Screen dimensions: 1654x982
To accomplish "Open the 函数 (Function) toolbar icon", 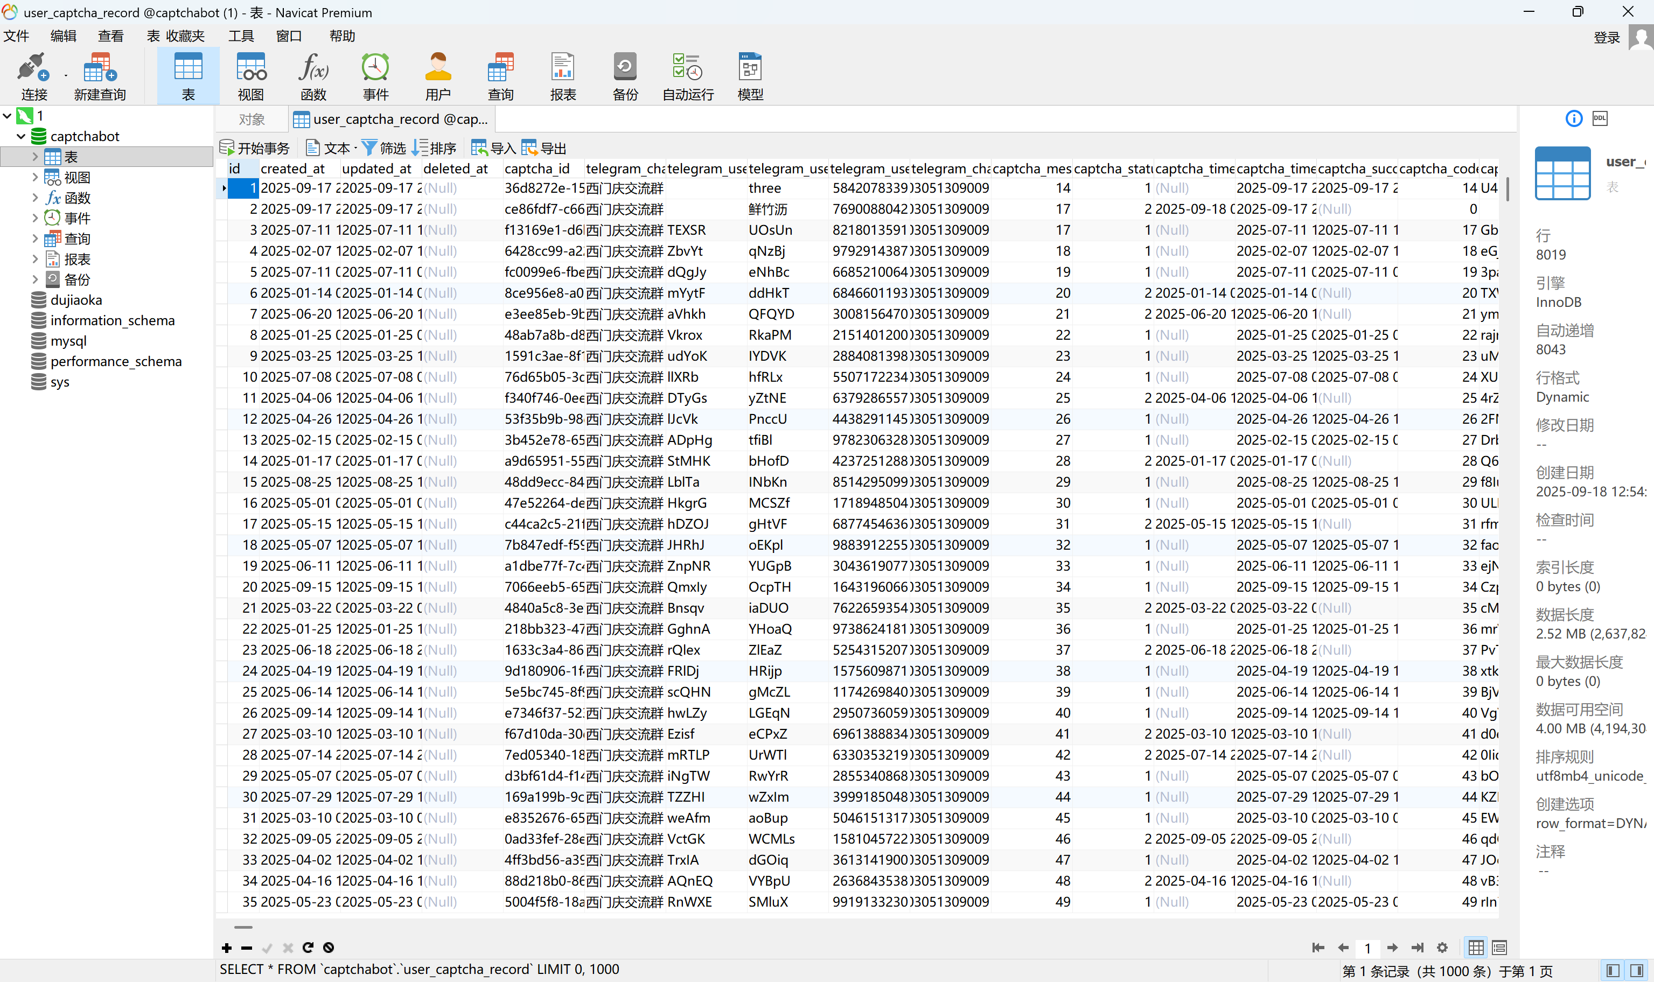I will [x=313, y=77].
